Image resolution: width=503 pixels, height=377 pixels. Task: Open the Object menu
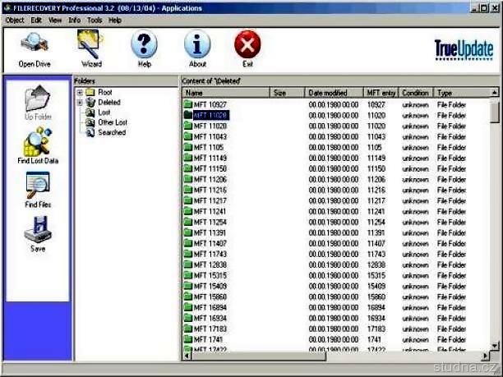[x=15, y=20]
